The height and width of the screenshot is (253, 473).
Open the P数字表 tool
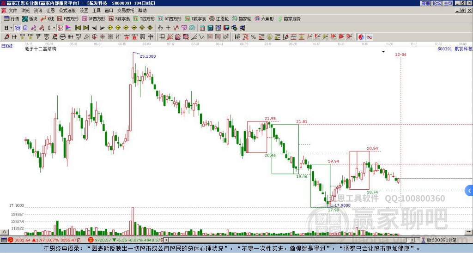(x=119, y=18)
